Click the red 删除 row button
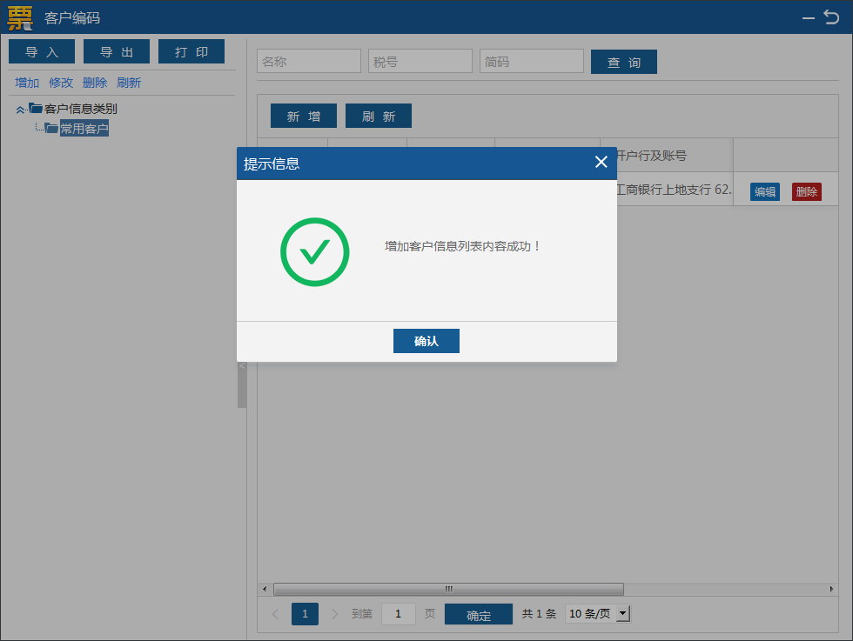 pos(807,192)
